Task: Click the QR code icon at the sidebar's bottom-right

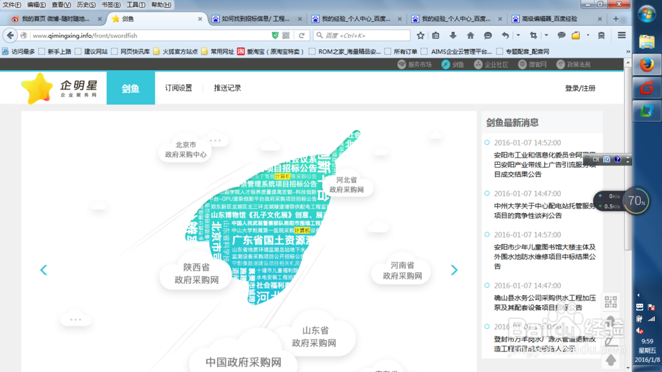Action: click(610, 301)
